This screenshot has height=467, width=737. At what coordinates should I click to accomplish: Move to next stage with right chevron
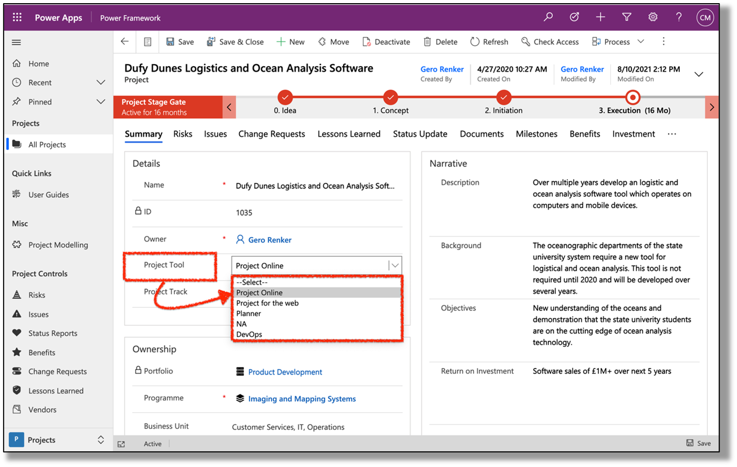coord(711,107)
